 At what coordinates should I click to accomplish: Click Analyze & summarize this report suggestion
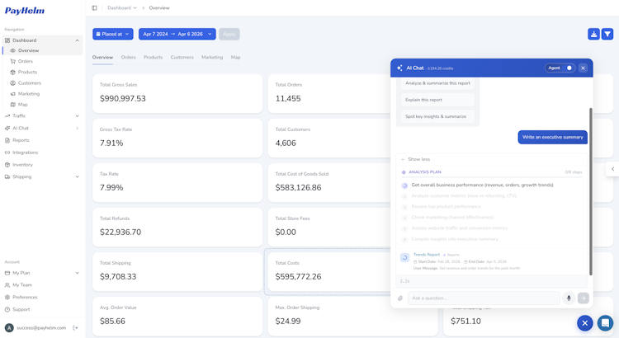pyautogui.click(x=437, y=83)
